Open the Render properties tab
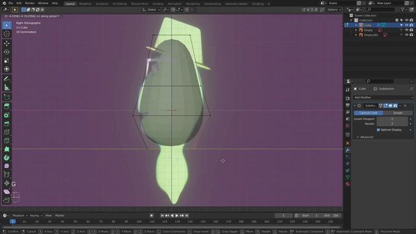The image size is (416, 234). pos(348,98)
